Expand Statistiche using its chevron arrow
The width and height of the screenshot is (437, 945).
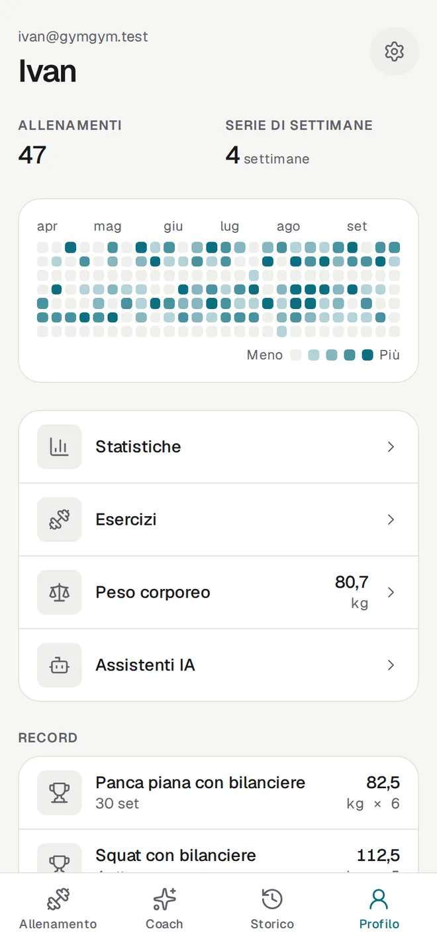(x=391, y=447)
